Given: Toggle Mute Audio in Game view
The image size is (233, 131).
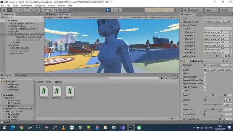Looking at the screenshot, I should tap(154, 17).
